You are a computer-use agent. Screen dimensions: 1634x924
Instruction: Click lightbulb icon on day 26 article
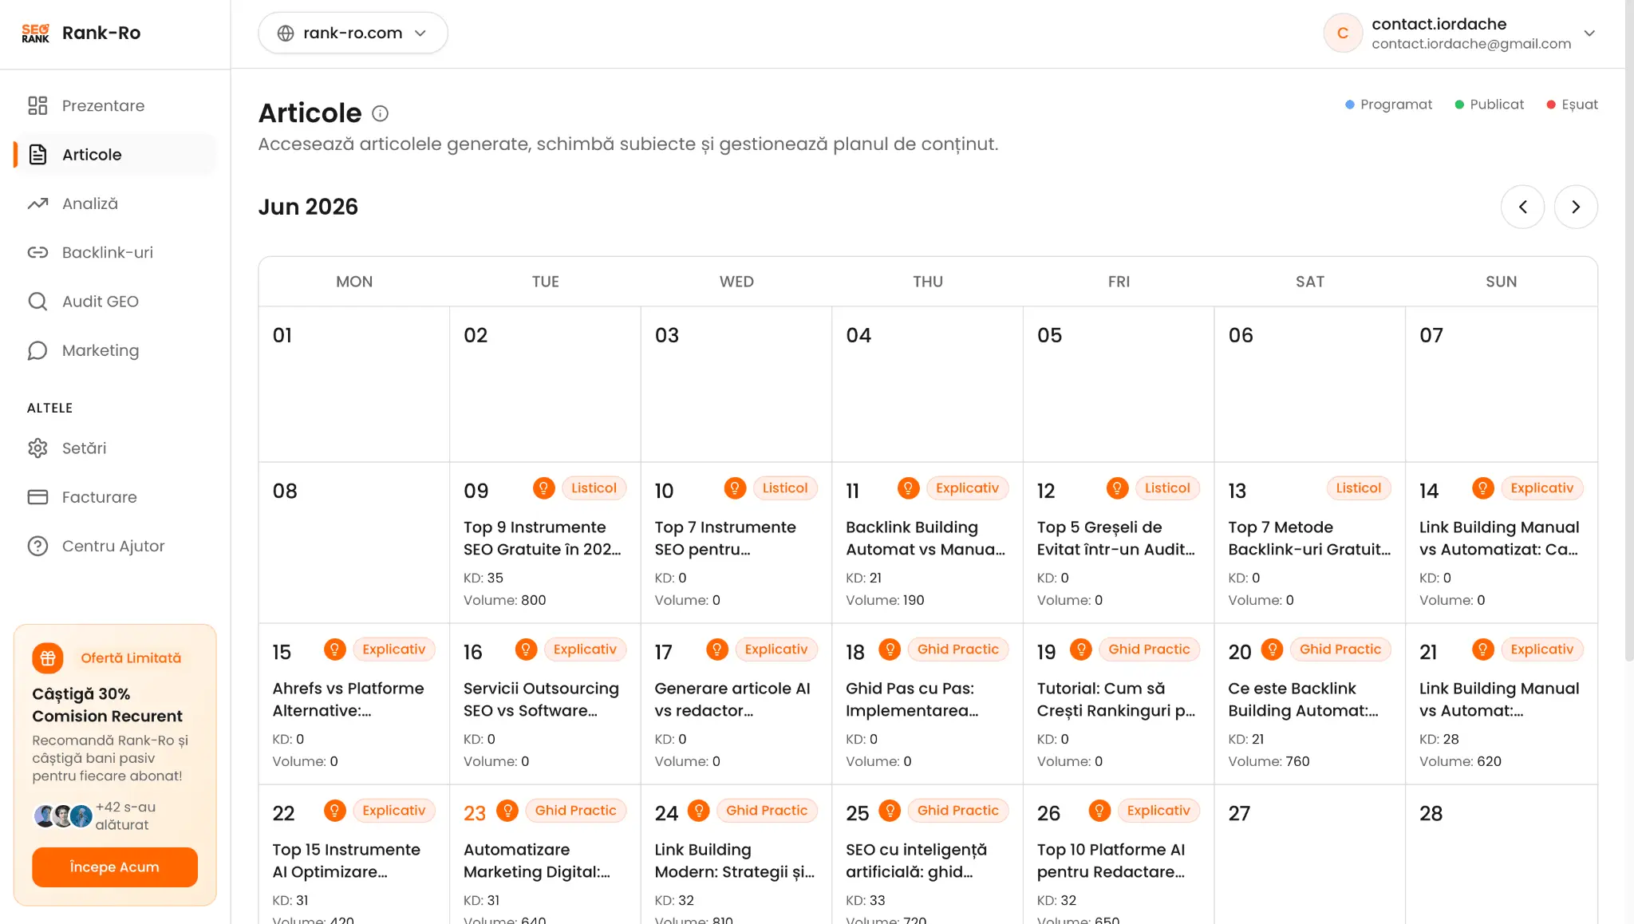tap(1099, 811)
